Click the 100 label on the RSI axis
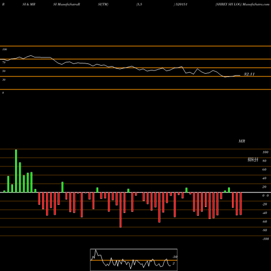This screenshot has width=271, height=271. (x=5, y=49)
